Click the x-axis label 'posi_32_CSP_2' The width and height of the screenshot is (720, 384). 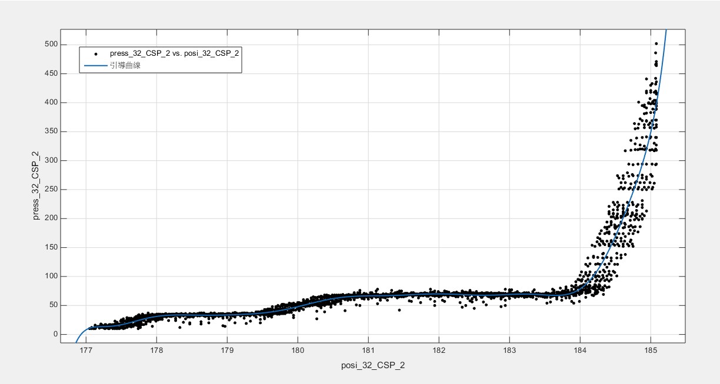[x=373, y=366]
